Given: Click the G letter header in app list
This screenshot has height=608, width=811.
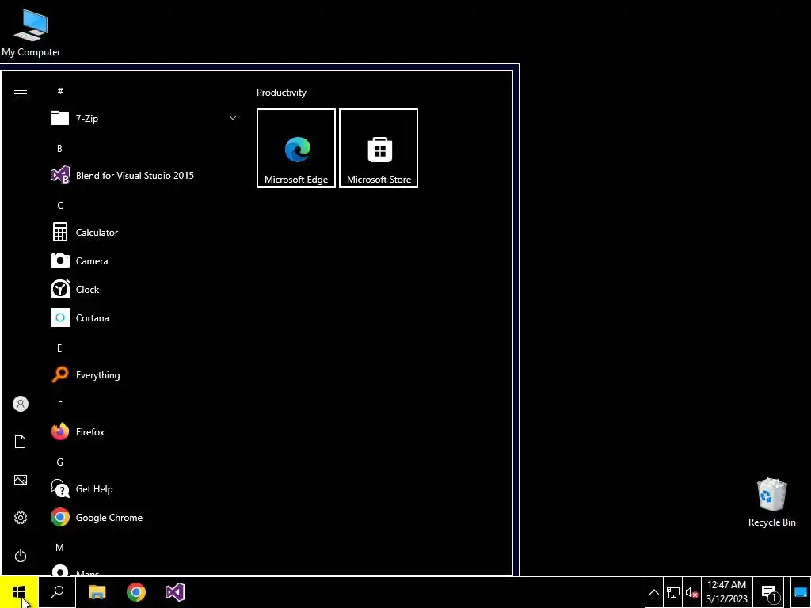Looking at the screenshot, I should 60,462.
